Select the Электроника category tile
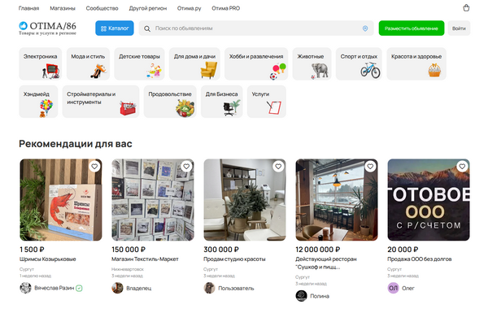 (41, 63)
